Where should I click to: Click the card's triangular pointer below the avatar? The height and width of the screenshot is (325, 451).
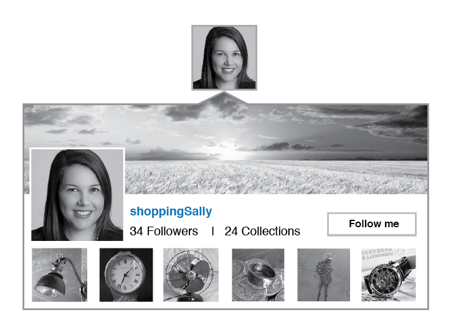point(224,98)
